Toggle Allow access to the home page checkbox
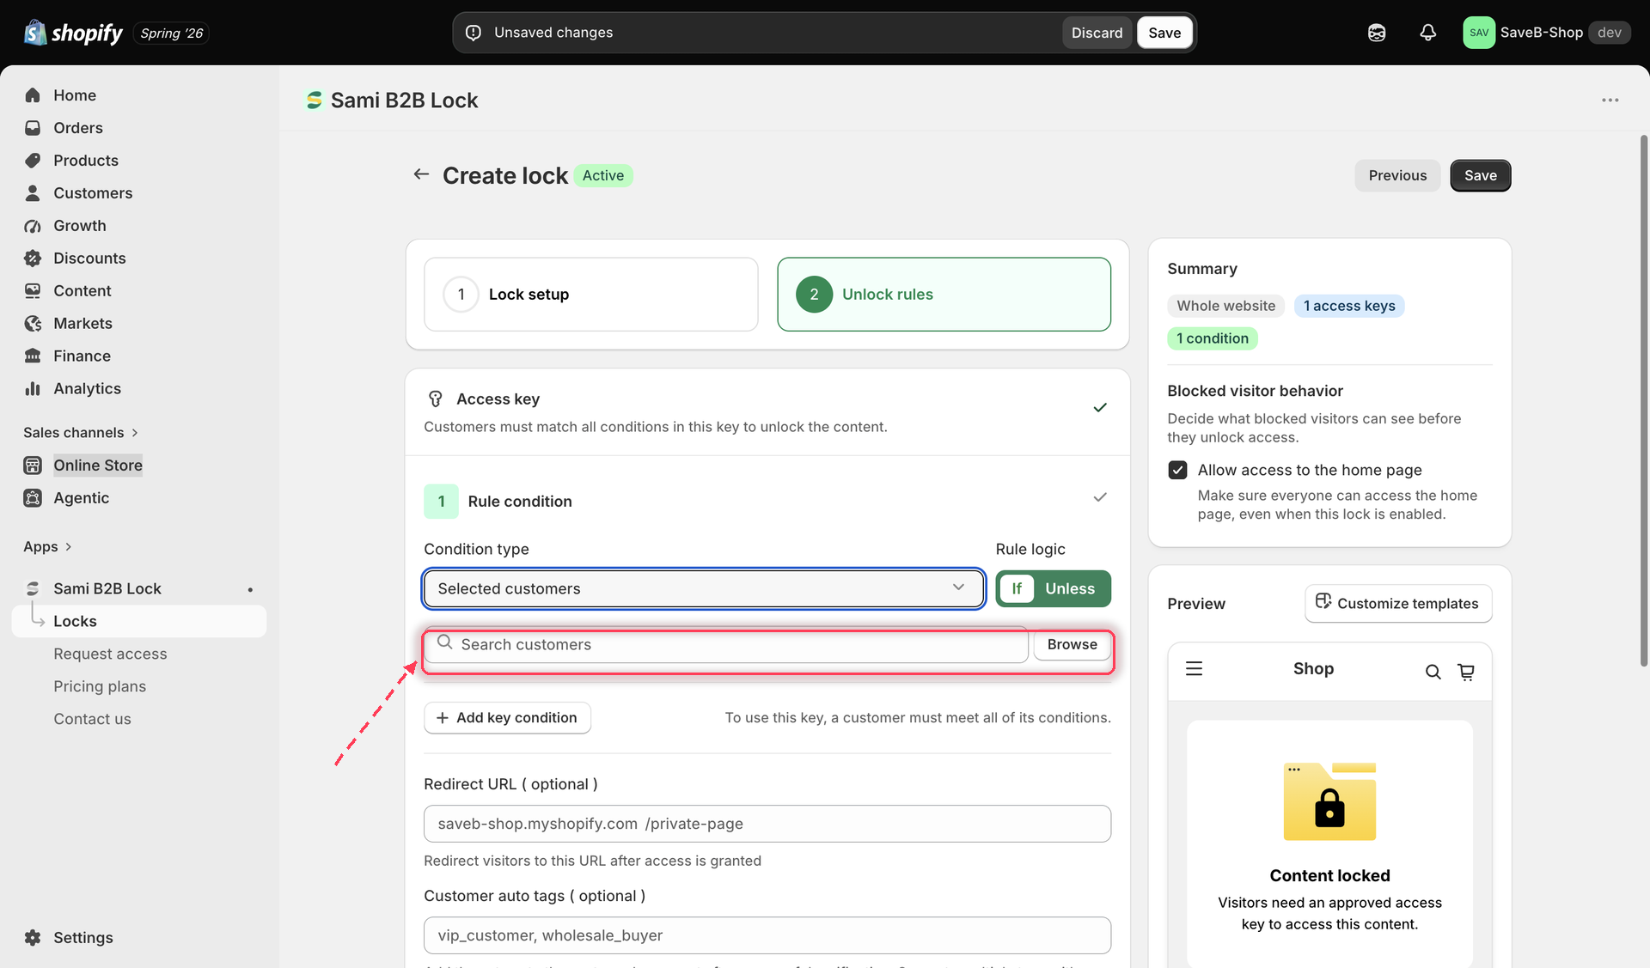The height and width of the screenshot is (968, 1650). click(x=1177, y=470)
